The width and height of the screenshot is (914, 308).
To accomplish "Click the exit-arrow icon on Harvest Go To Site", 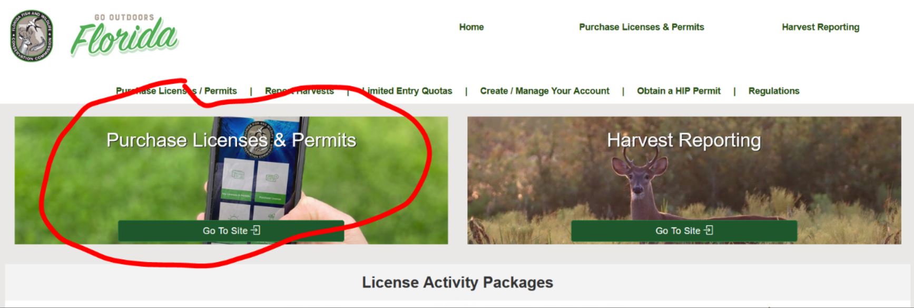I will pyautogui.click(x=709, y=230).
